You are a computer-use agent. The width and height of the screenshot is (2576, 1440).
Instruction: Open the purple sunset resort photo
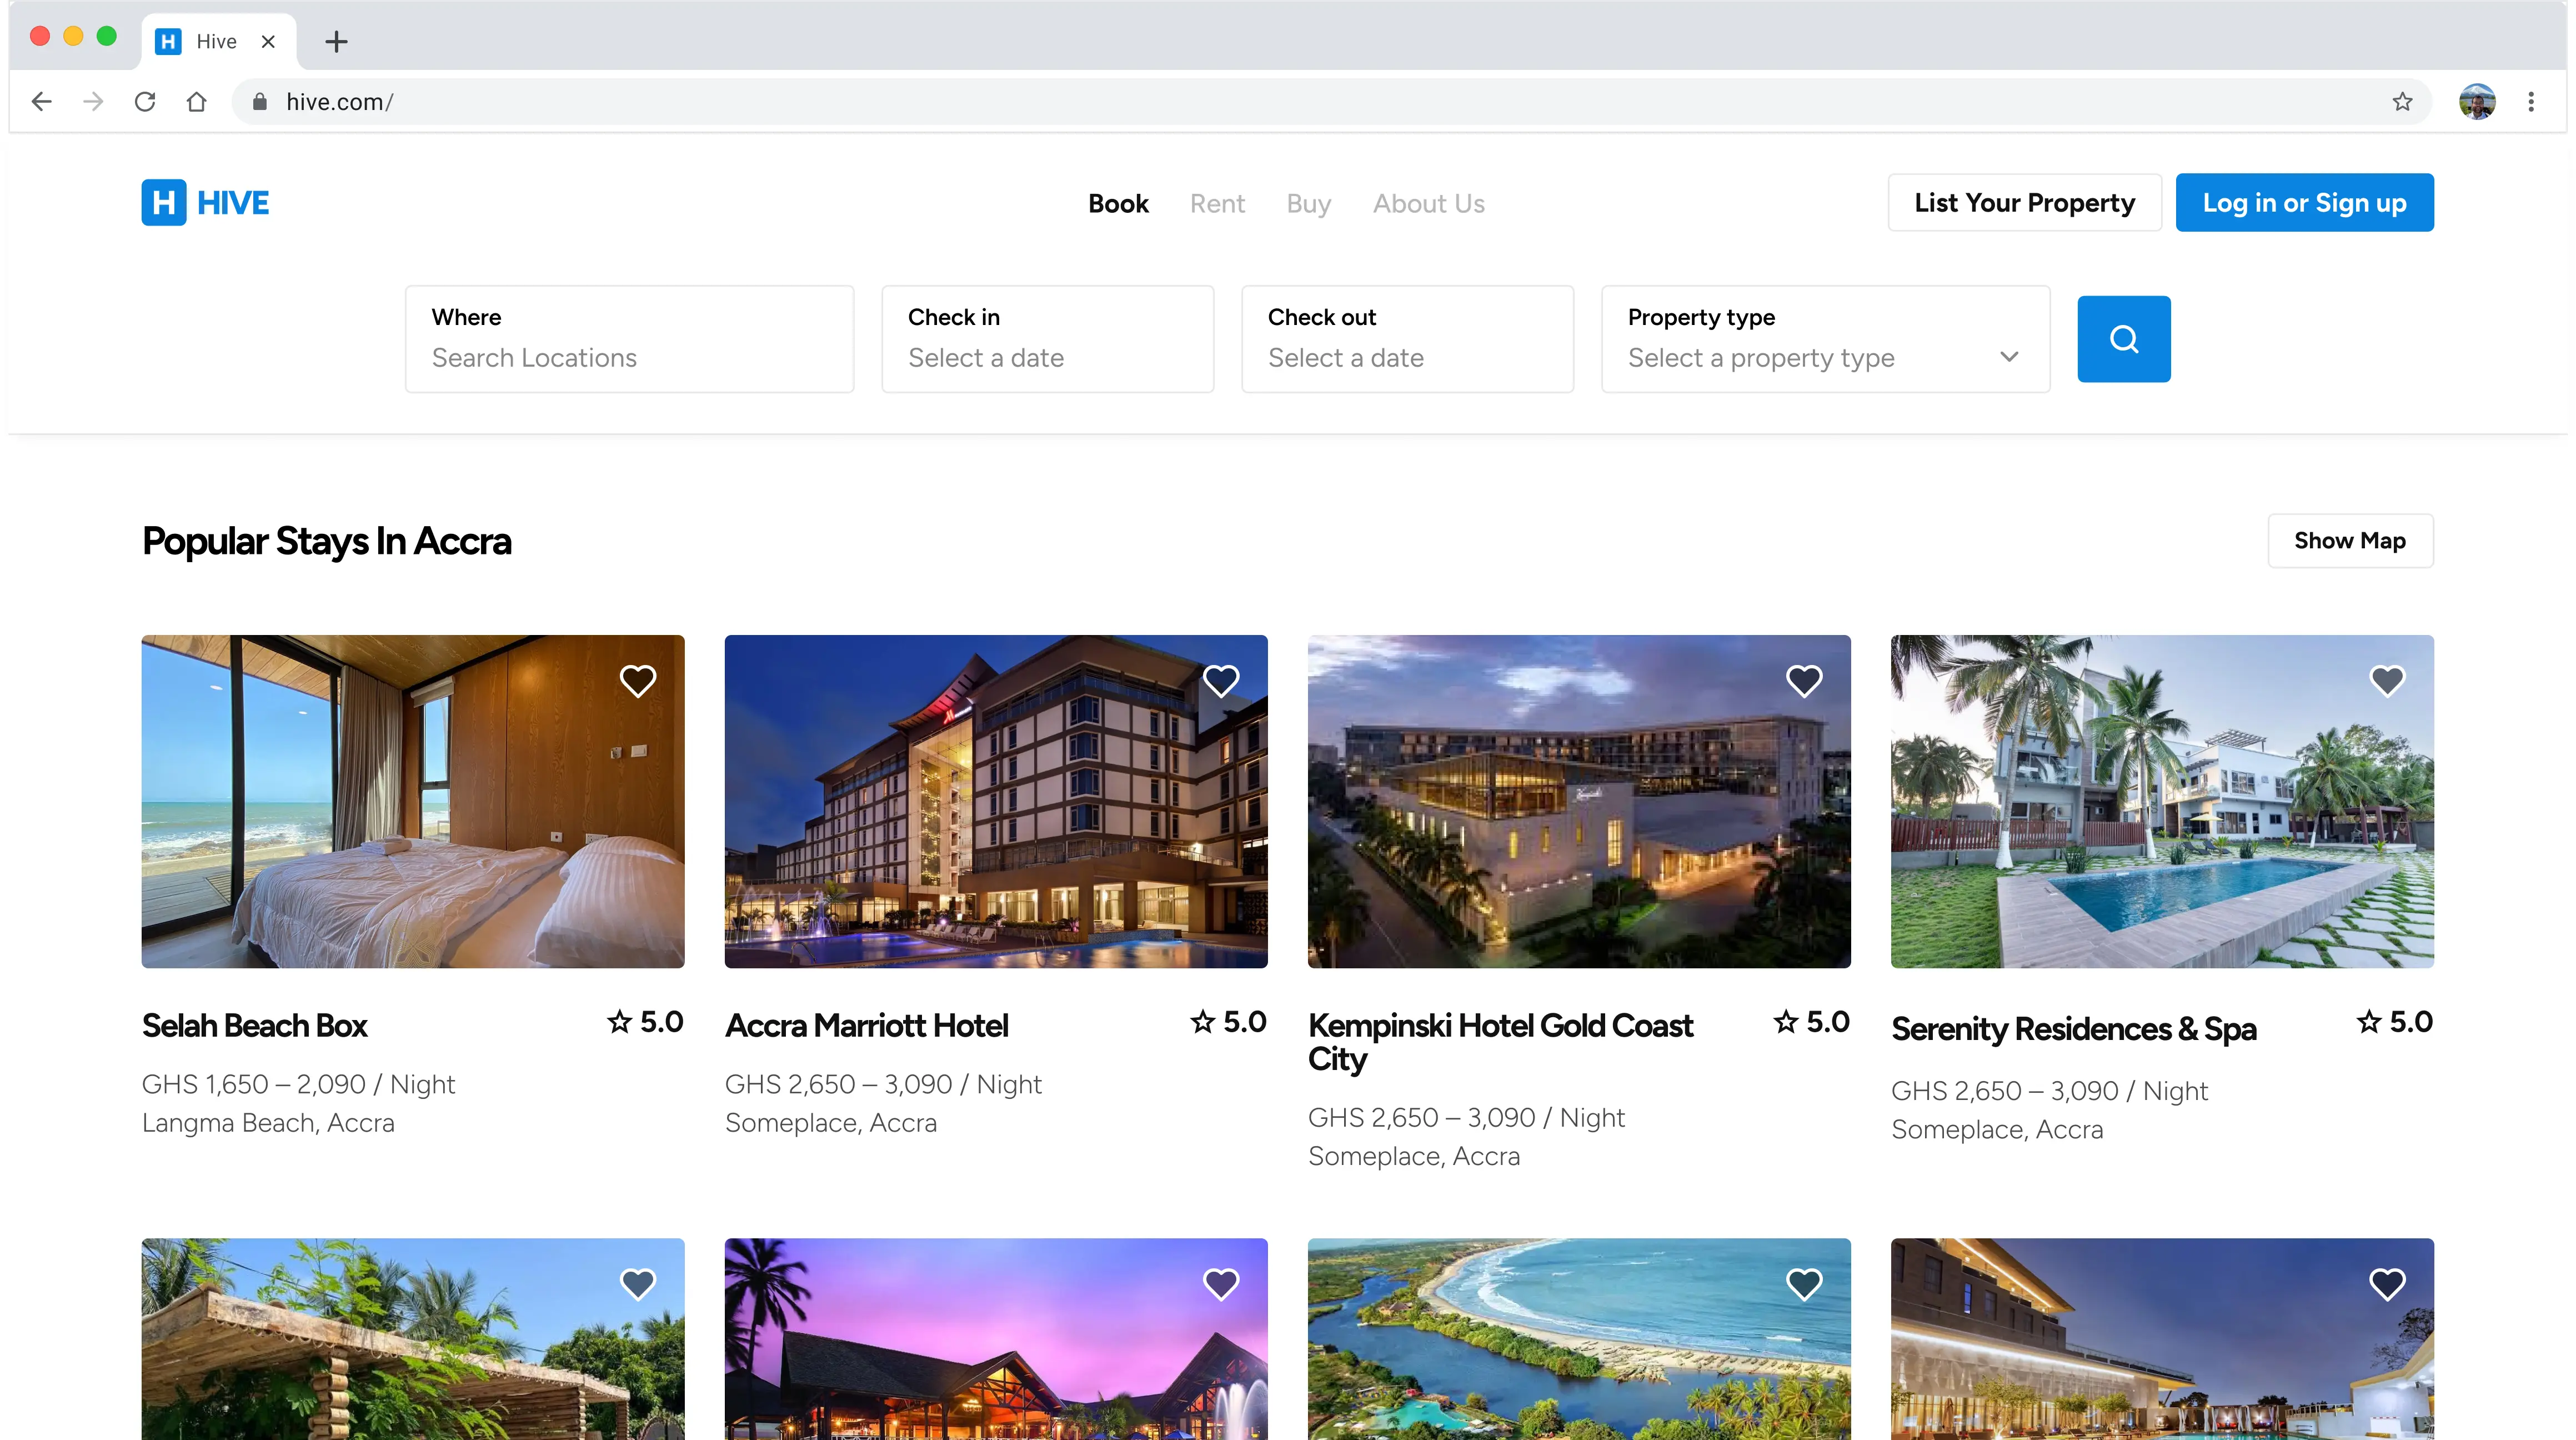click(x=996, y=1339)
